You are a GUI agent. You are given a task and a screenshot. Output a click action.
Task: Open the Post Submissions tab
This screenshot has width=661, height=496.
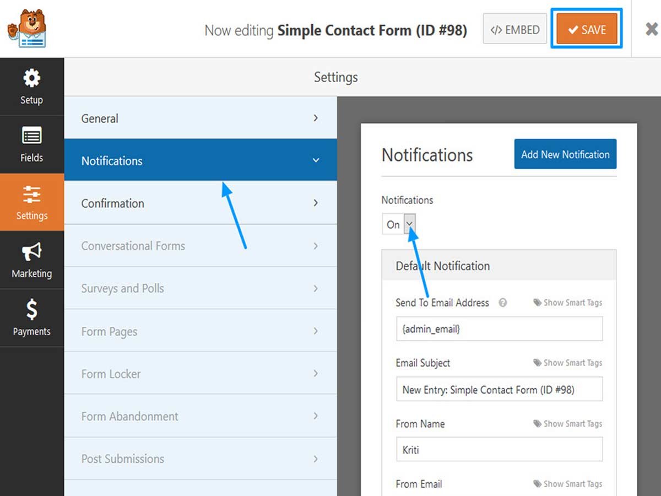coord(201,459)
